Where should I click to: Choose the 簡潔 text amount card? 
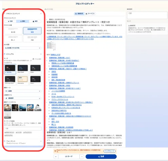(x=32, y=31)
